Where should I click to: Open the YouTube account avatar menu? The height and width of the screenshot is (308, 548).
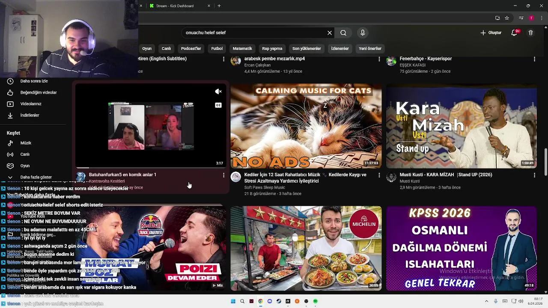(530, 33)
